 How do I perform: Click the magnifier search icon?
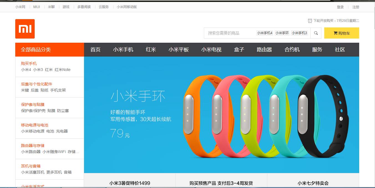(316, 33)
